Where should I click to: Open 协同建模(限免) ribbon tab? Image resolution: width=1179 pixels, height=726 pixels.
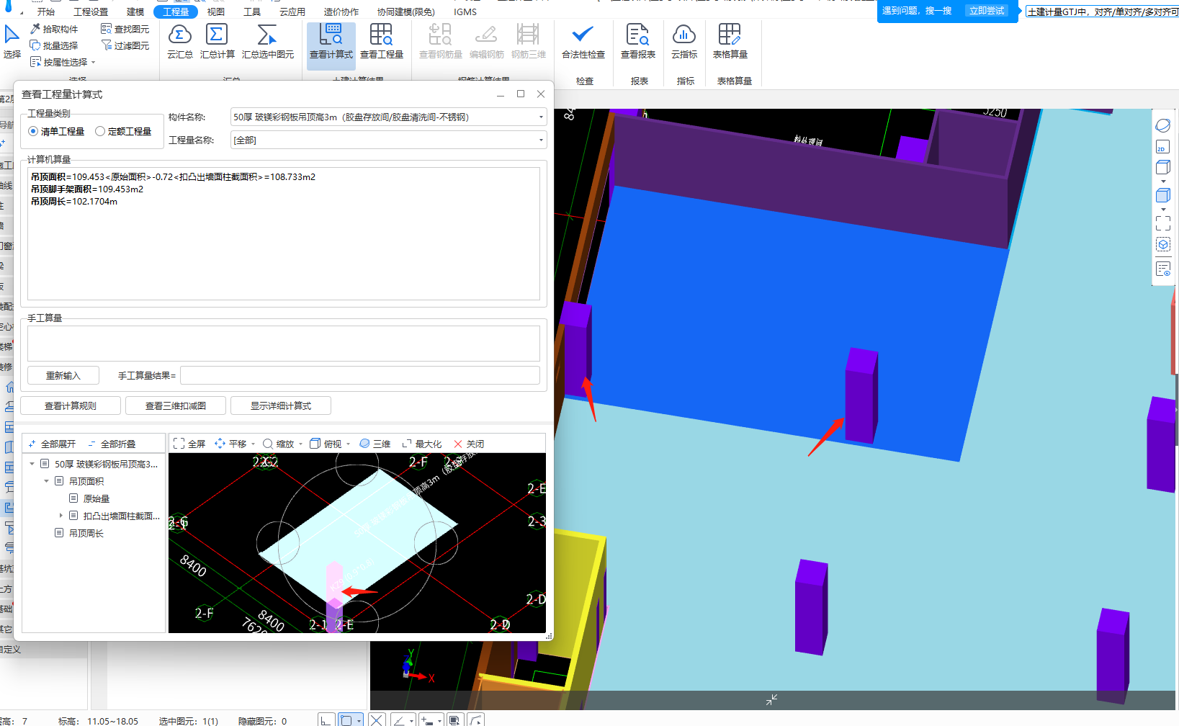[x=406, y=12]
